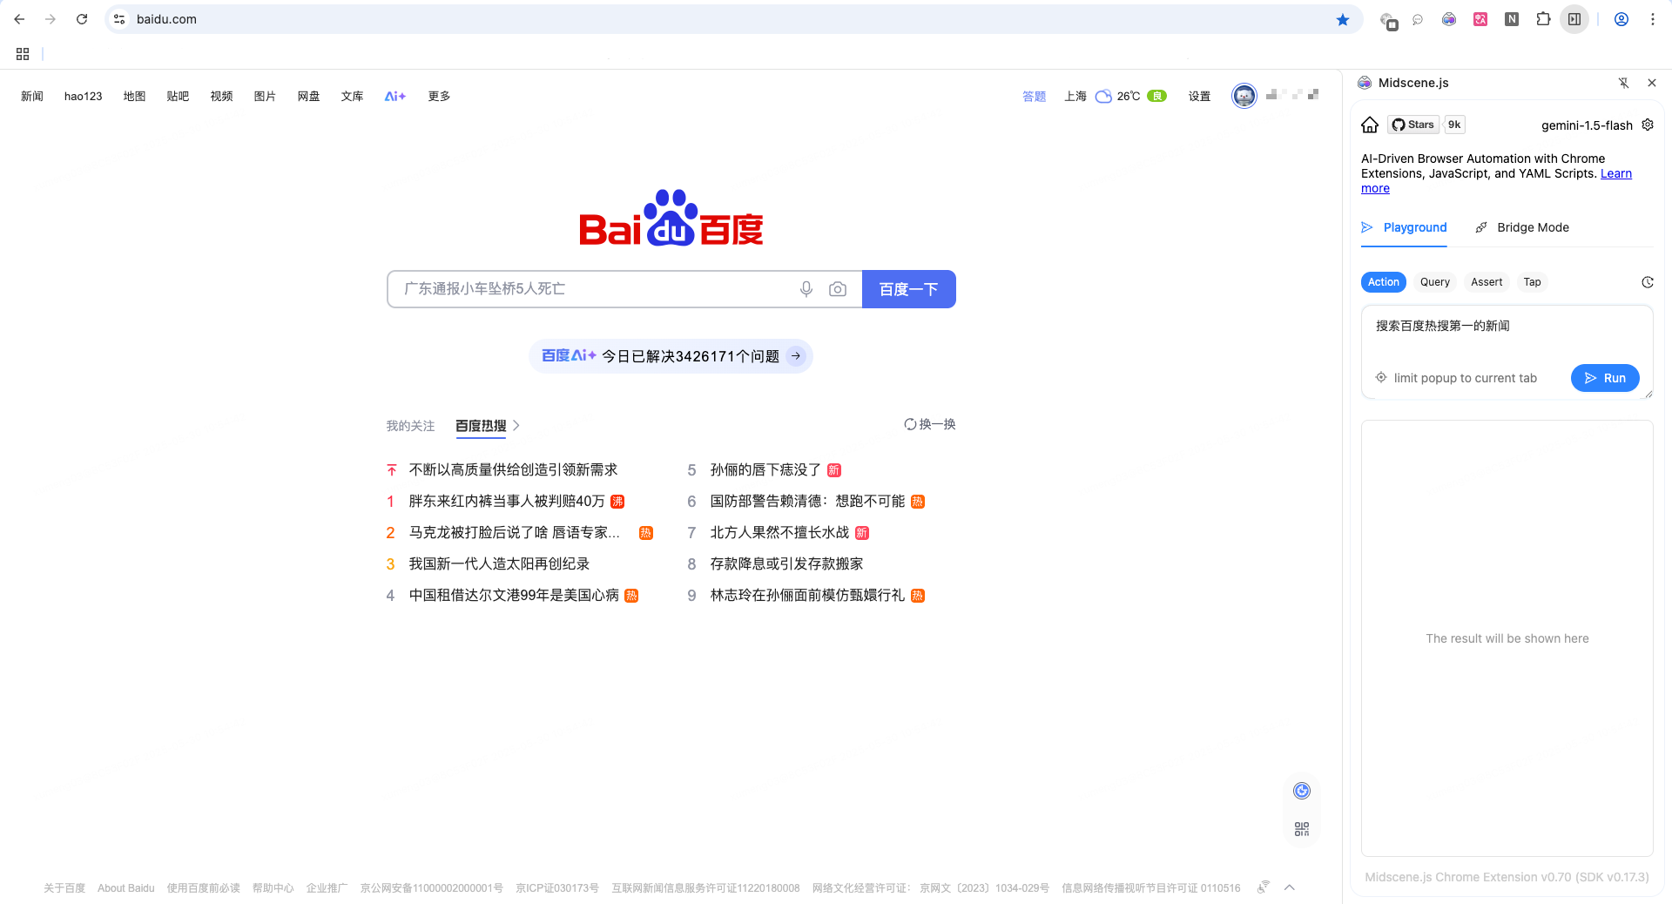Select the Assert mode option

click(1487, 282)
